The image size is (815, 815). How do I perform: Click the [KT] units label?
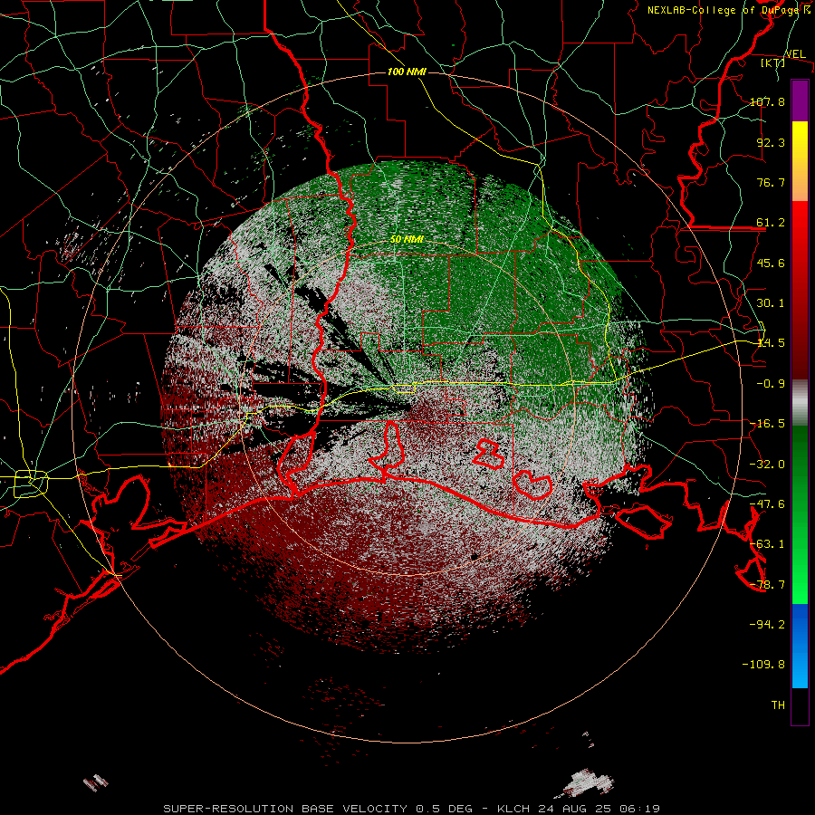[773, 62]
